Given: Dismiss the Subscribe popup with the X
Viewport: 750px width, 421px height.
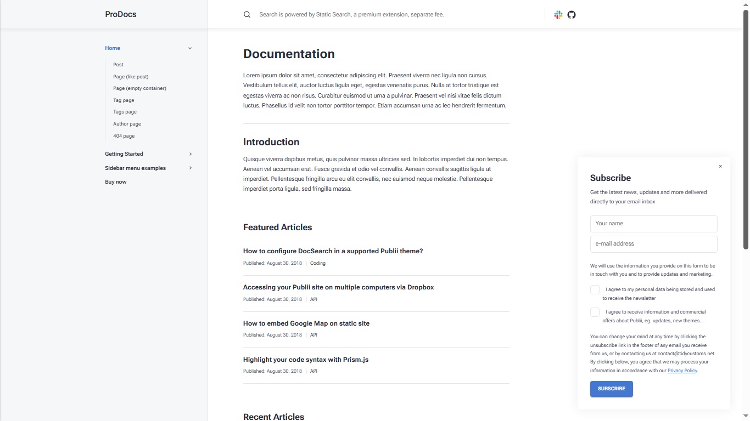Looking at the screenshot, I should pyautogui.click(x=720, y=166).
